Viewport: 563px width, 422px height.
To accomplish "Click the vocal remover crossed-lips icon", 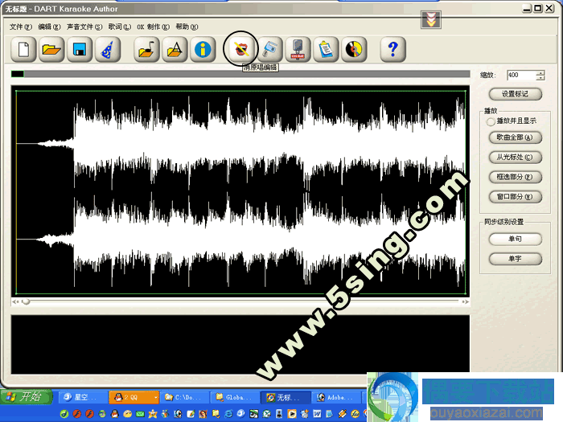I will (x=241, y=49).
